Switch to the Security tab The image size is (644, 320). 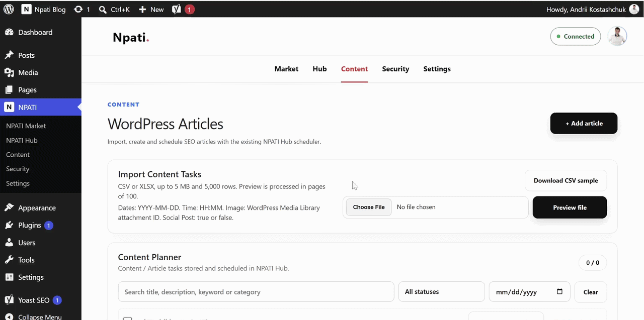[395, 69]
